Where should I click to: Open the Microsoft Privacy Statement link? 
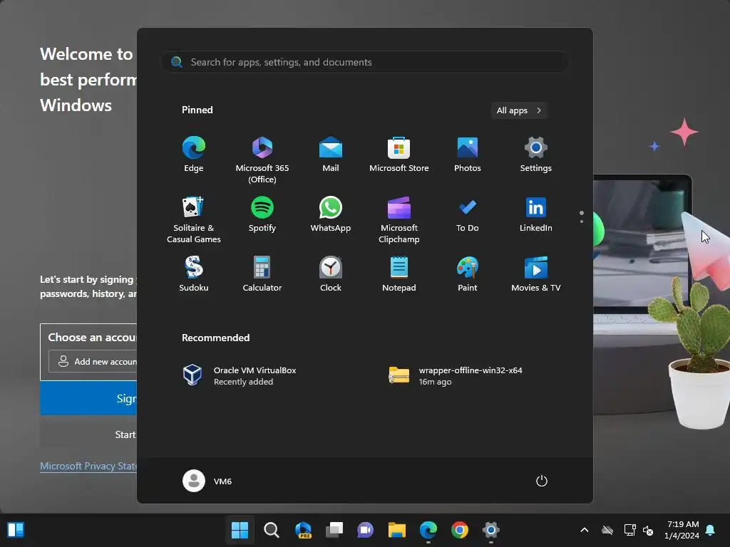coord(88,466)
